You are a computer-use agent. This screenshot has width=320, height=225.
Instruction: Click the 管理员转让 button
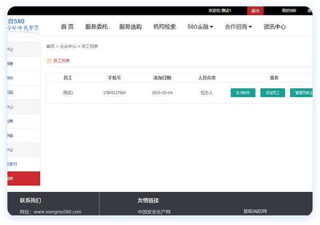pyautogui.click(x=303, y=93)
